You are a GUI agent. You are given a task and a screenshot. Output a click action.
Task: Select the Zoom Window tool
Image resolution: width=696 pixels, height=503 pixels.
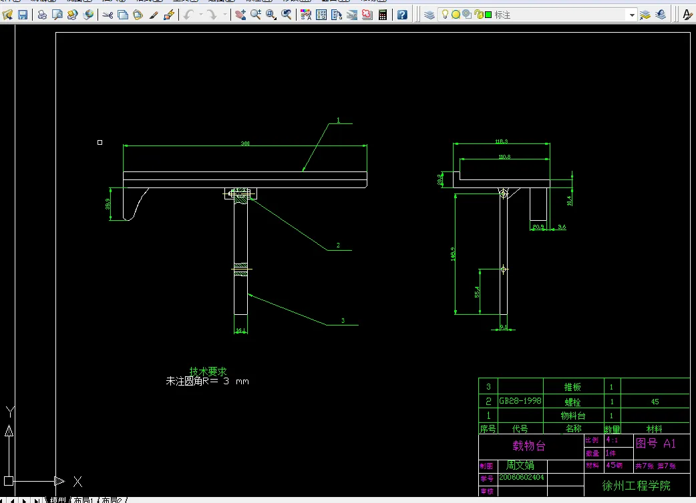point(271,15)
